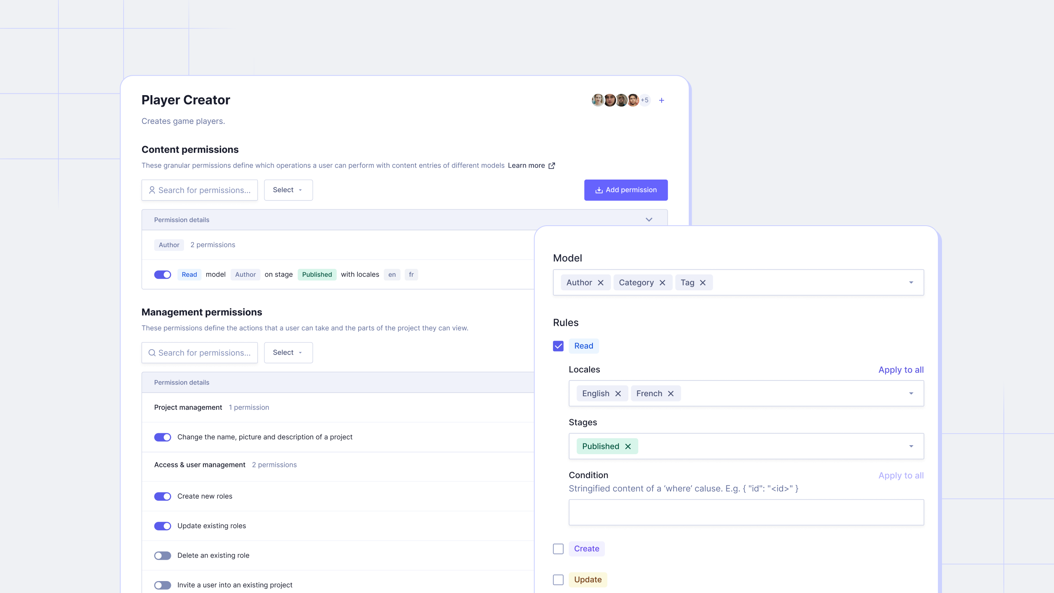Viewport: 1054px width, 593px height.
Task: Click the remove Category model tag icon
Action: [662, 282]
